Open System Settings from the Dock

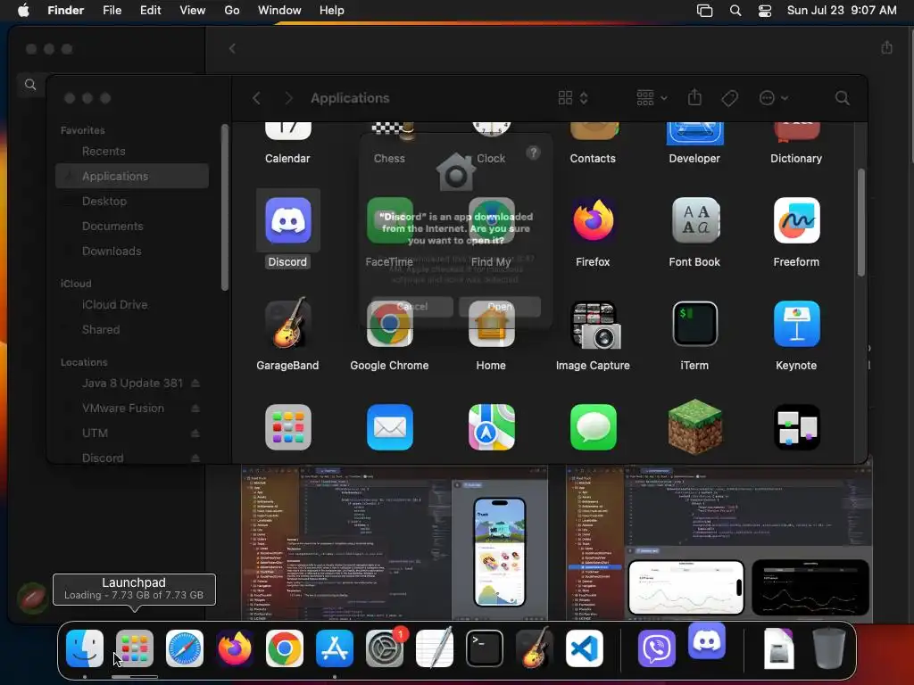385,648
